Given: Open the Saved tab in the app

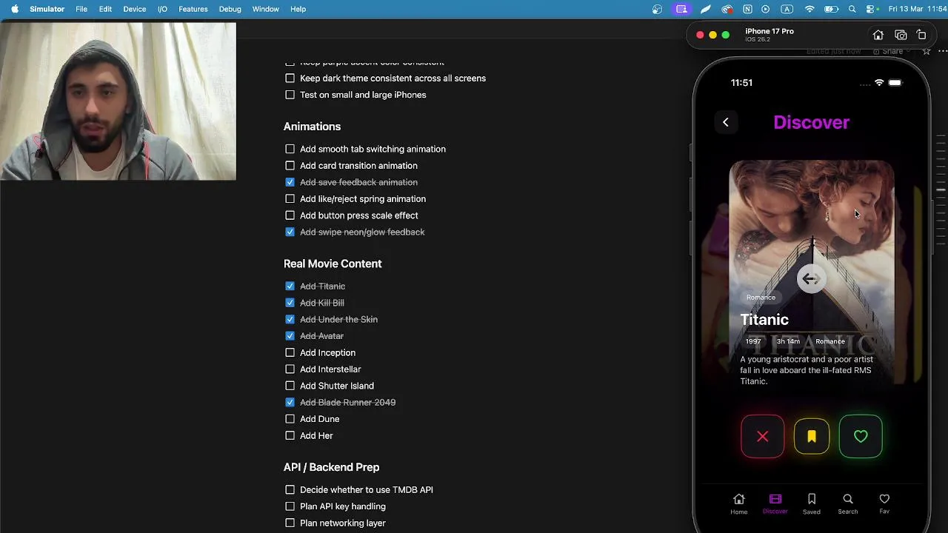Looking at the screenshot, I should (x=812, y=503).
